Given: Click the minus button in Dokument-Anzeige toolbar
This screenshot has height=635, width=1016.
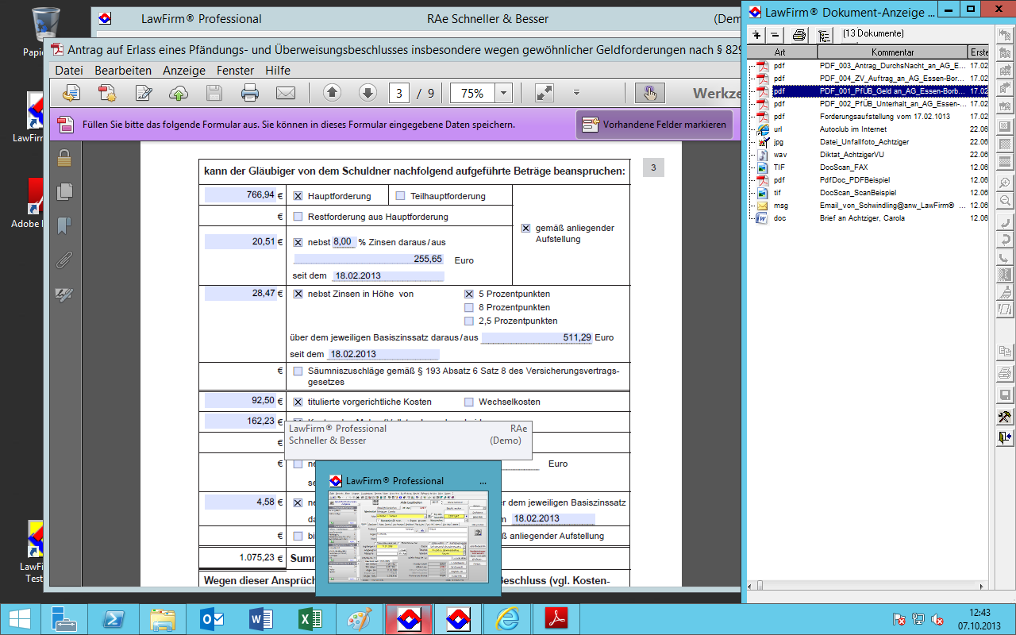Looking at the screenshot, I should (775, 35).
